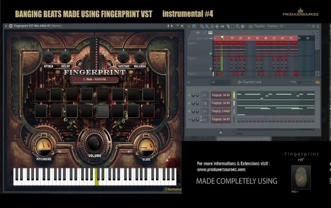Open the All channel filter dropdown

pos(220,82)
